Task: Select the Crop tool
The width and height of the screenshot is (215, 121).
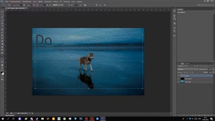Action: pos(2,23)
